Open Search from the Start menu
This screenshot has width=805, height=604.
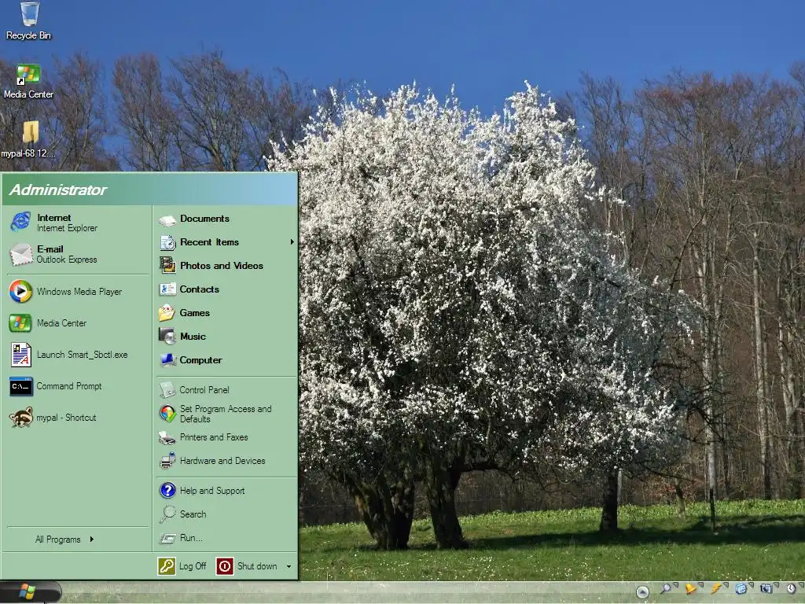226,514
